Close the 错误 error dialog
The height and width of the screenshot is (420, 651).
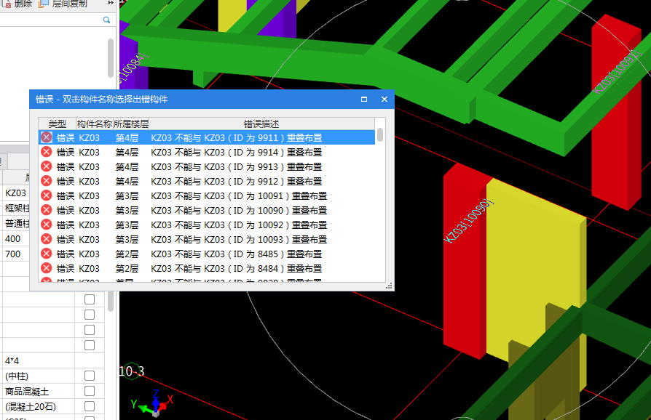pyautogui.click(x=384, y=100)
